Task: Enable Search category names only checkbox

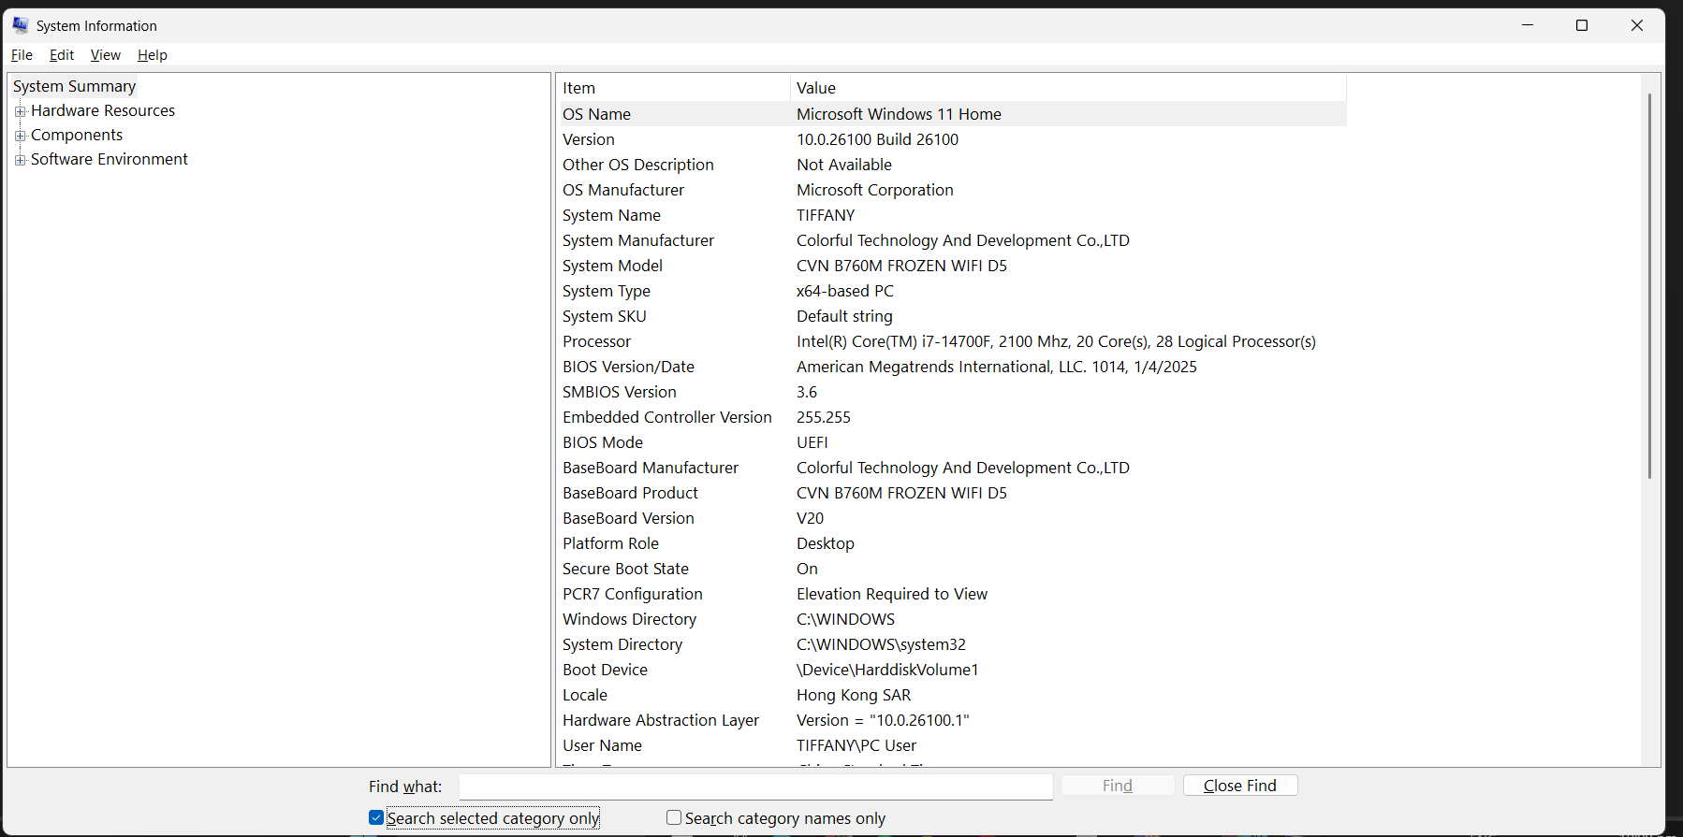Action: (x=674, y=818)
